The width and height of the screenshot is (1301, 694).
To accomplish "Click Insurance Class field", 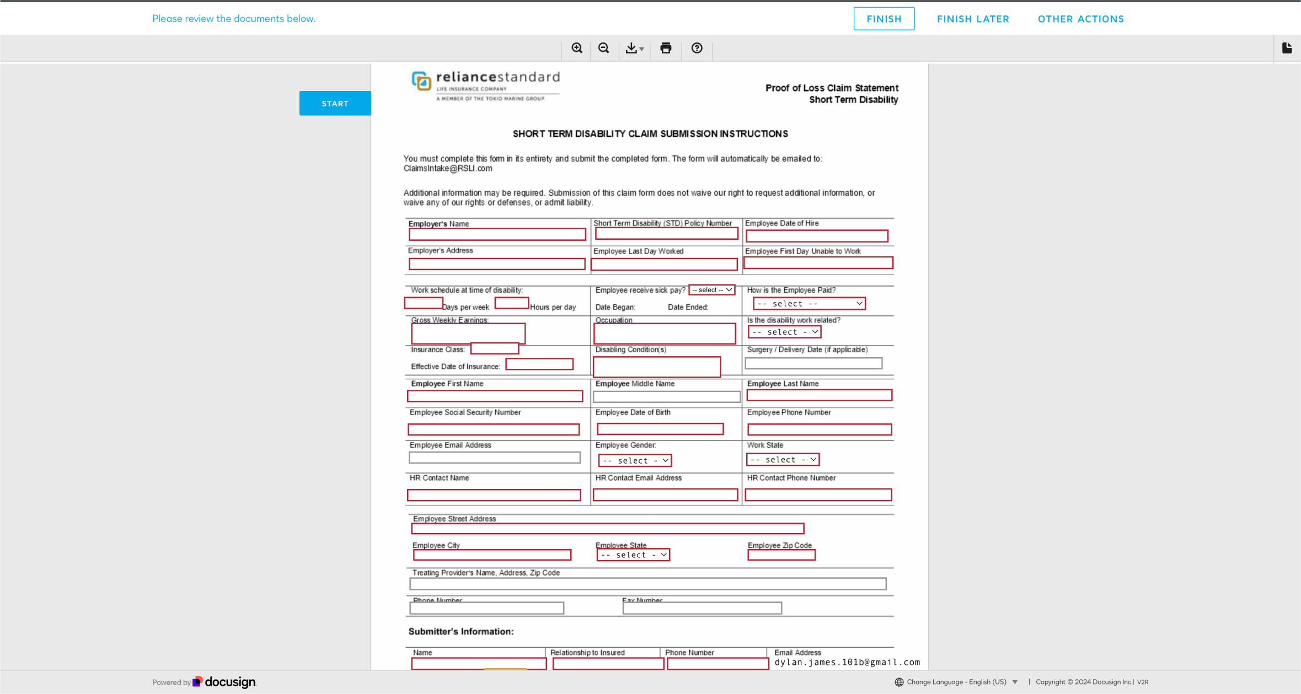I will (x=495, y=348).
